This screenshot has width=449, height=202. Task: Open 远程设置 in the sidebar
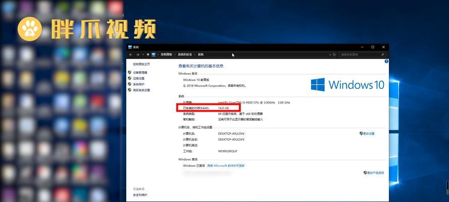(138, 78)
